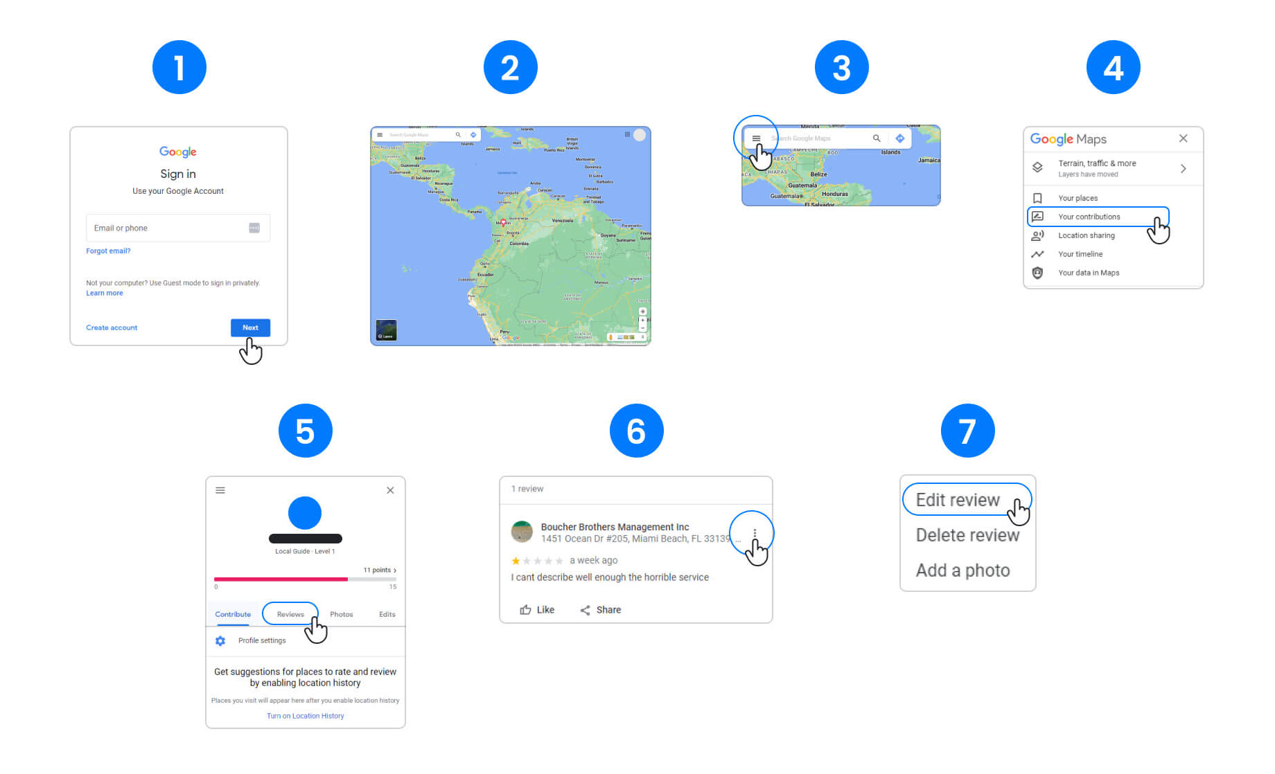Click the yellow Pegman Street View icon
Image resolution: width=1275 pixels, height=774 pixels.
point(610,337)
